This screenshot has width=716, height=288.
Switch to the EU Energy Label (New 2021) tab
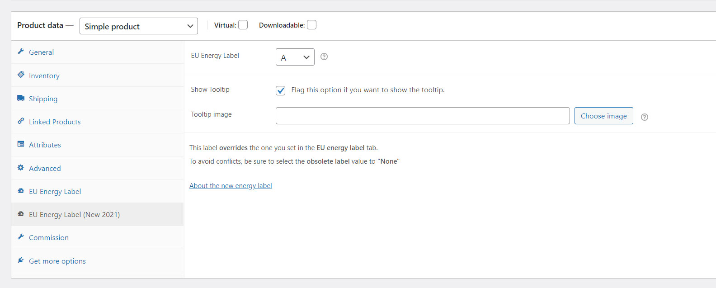point(74,215)
